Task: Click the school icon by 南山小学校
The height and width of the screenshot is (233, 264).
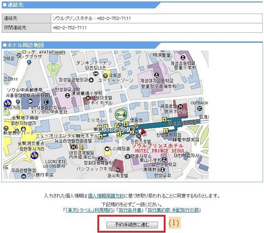Action: (x=164, y=159)
